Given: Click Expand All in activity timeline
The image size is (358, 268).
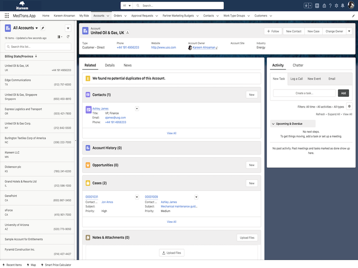Looking at the screenshot, I should (x=334, y=114).
